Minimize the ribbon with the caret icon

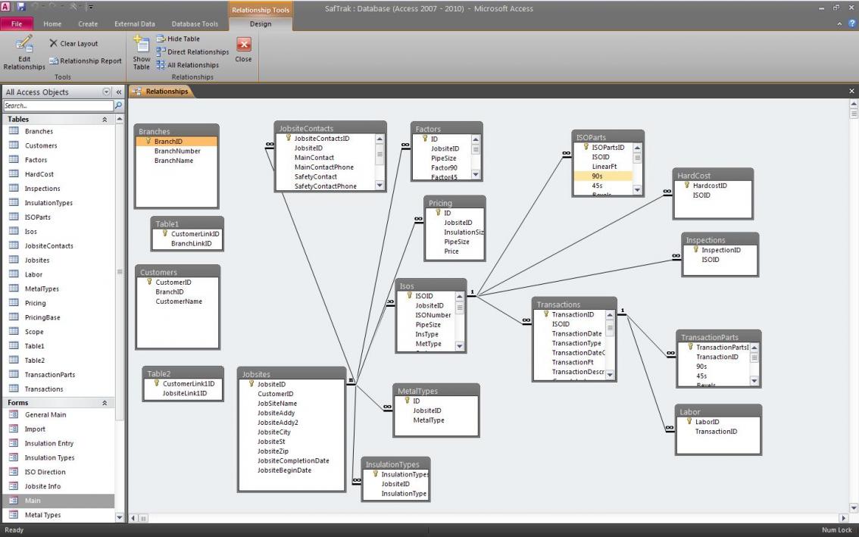(x=839, y=24)
